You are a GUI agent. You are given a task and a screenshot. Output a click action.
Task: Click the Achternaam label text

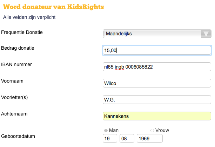coord(14,114)
